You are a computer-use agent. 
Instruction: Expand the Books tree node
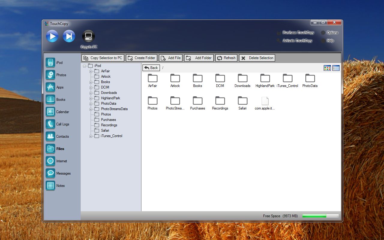(x=91, y=82)
